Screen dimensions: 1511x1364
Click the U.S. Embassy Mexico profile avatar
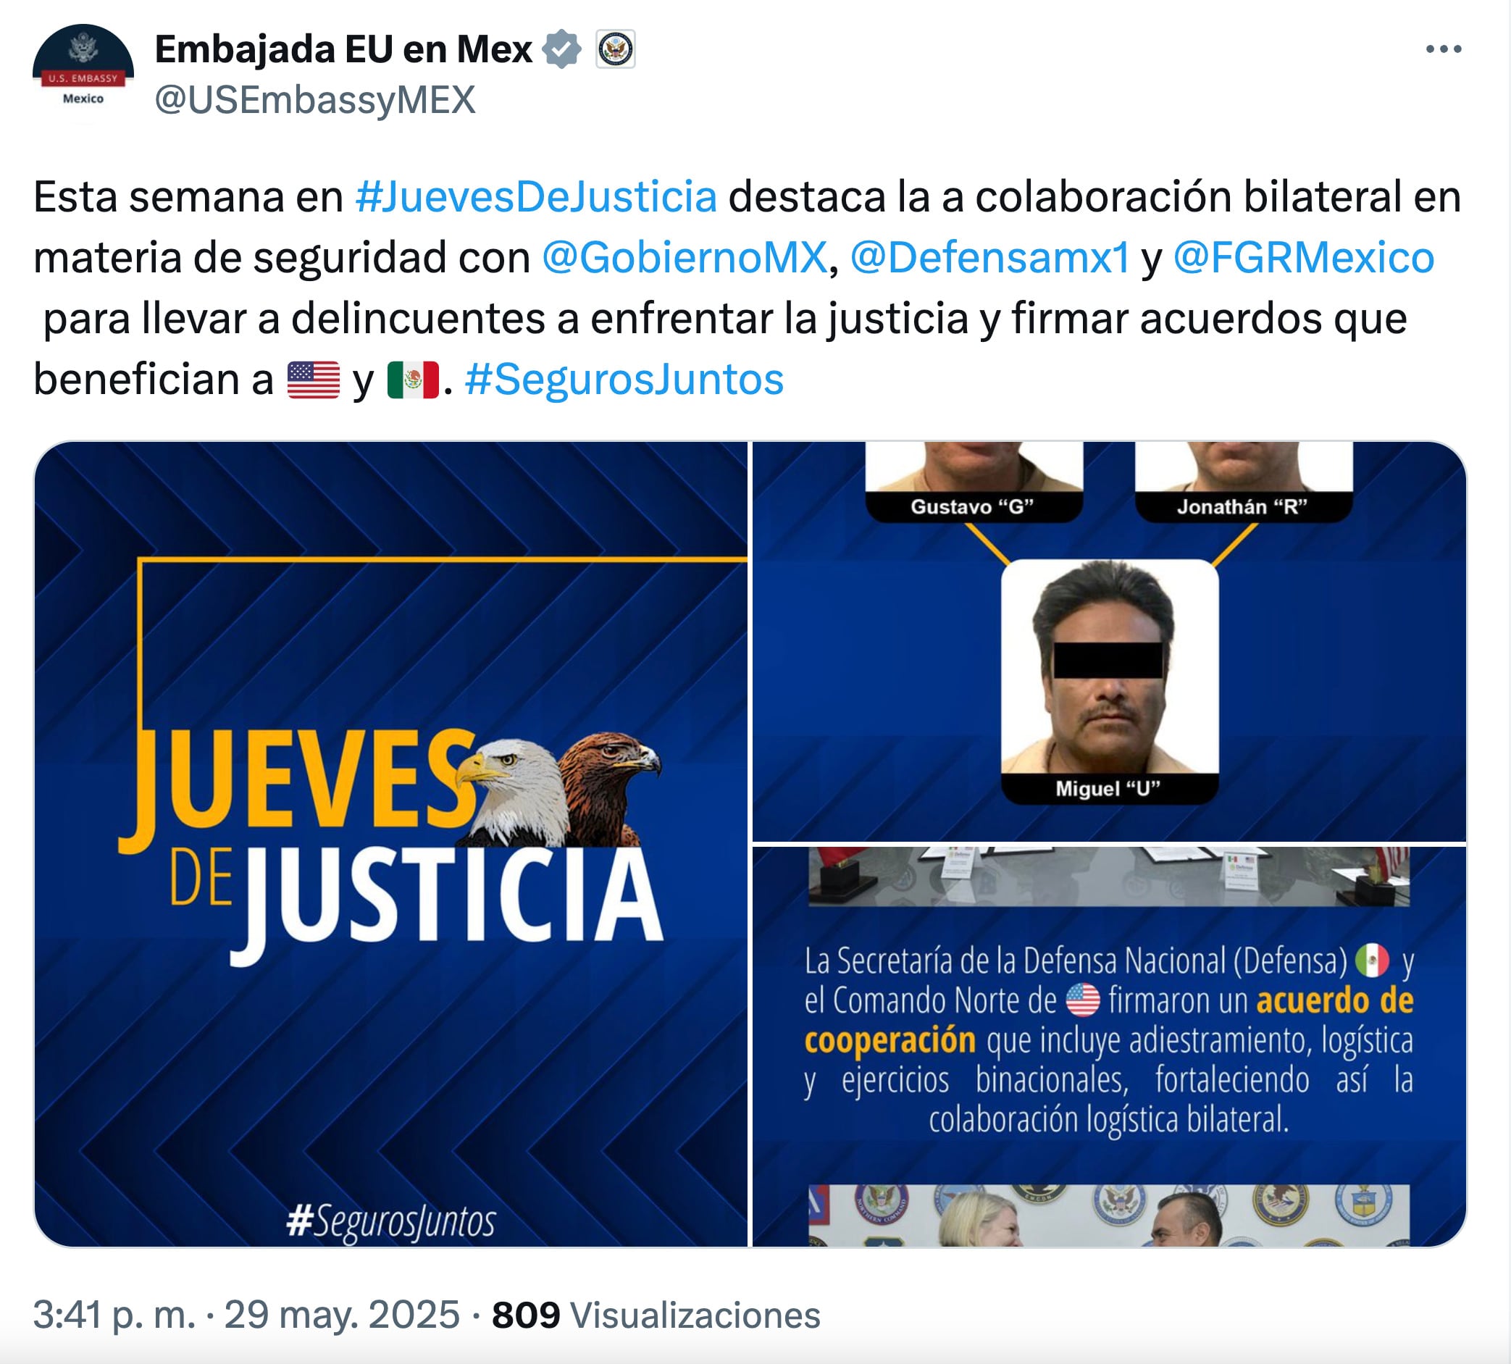83,75
